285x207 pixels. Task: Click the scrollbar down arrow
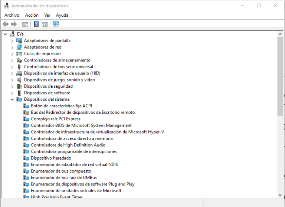coord(280,195)
